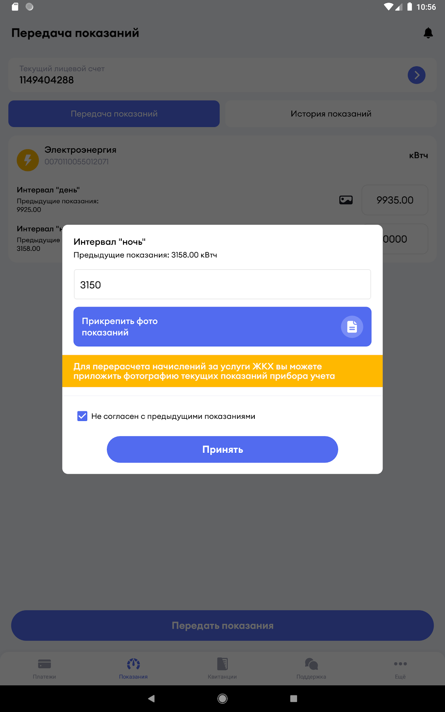Tap Показания gauge icon in navigation
This screenshot has height=712, width=445.
[133, 664]
